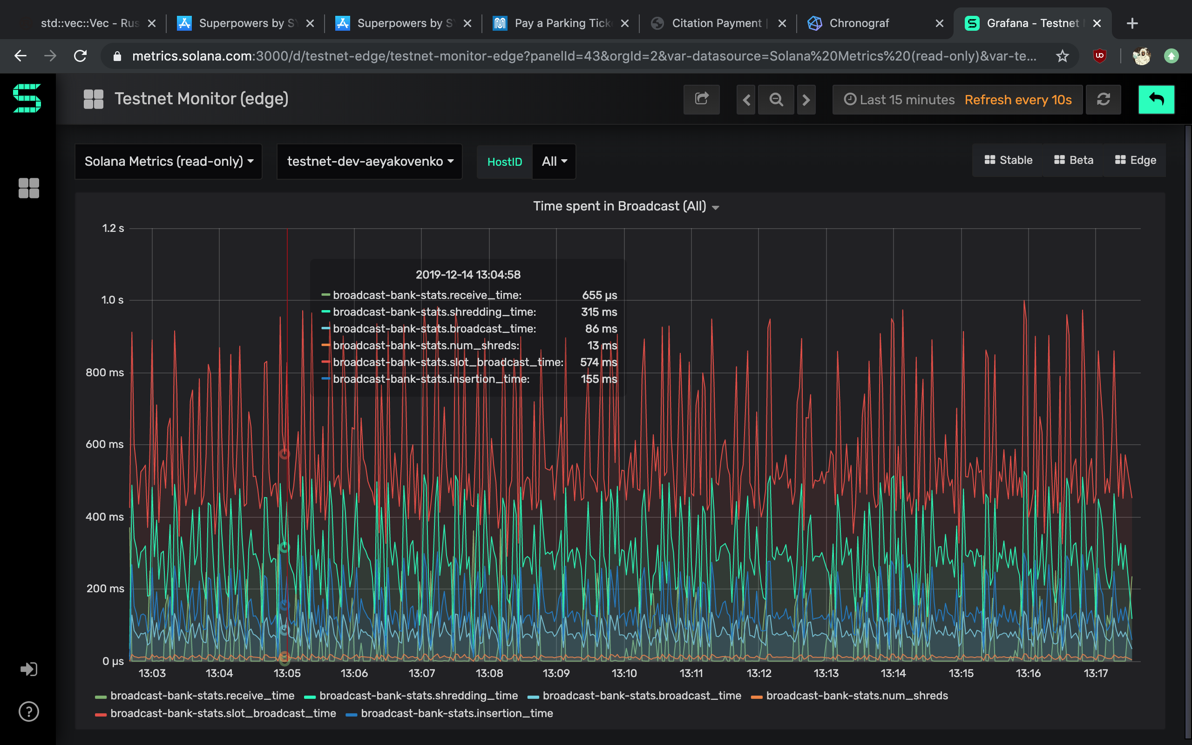Open the help question mark icon
The width and height of the screenshot is (1192, 745).
28,711
